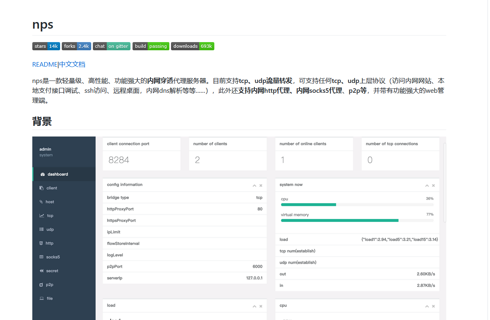490x320 pixels.
Task: Close the cpu chart panel
Action: pyautogui.click(x=434, y=306)
